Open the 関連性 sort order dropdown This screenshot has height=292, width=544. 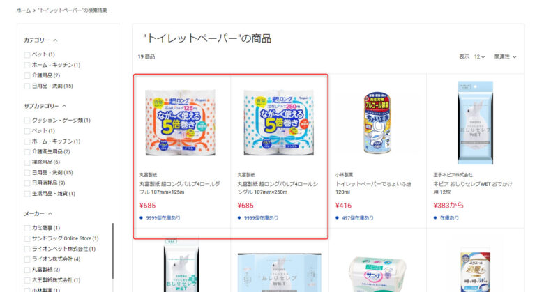click(506, 56)
